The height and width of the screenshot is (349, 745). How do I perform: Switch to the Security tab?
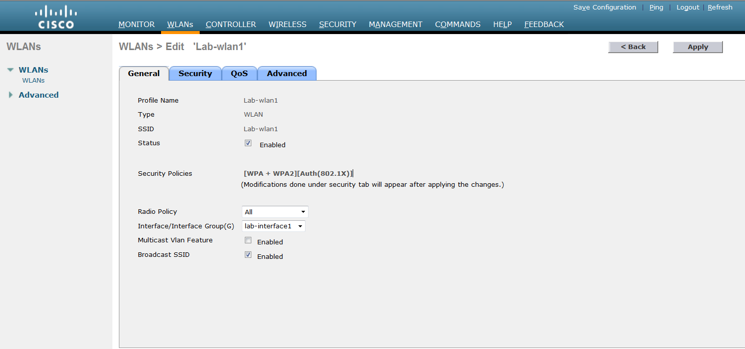pyautogui.click(x=195, y=73)
